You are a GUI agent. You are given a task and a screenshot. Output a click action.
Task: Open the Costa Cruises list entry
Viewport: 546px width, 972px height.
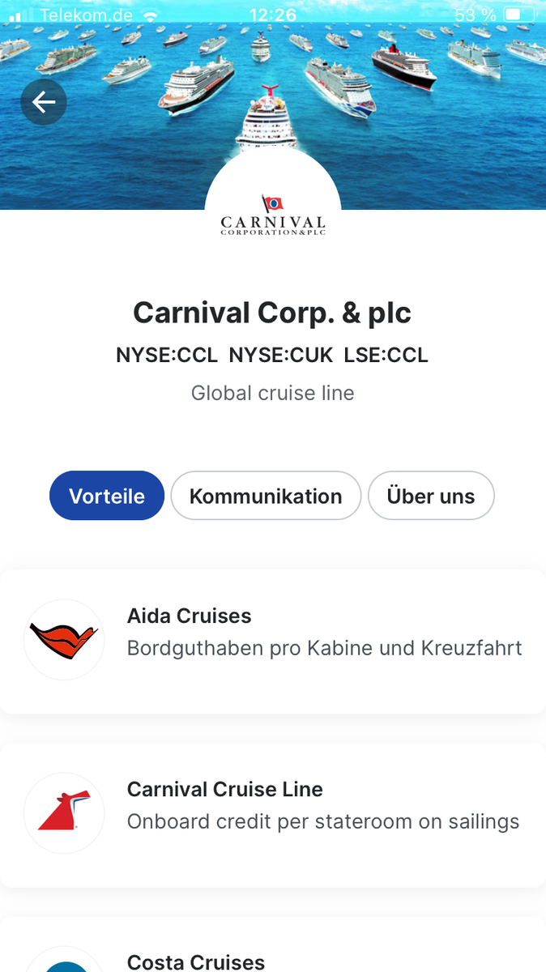pyautogui.click(x=324, y=956)
